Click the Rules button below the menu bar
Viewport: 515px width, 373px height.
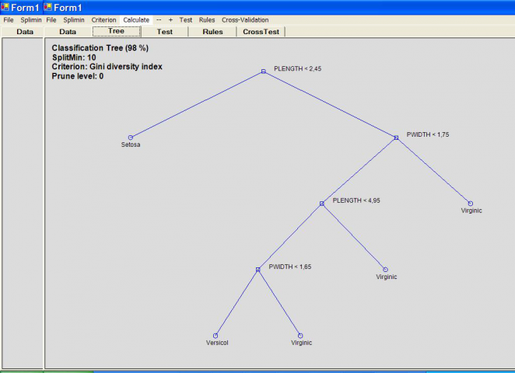pos(213,32)
